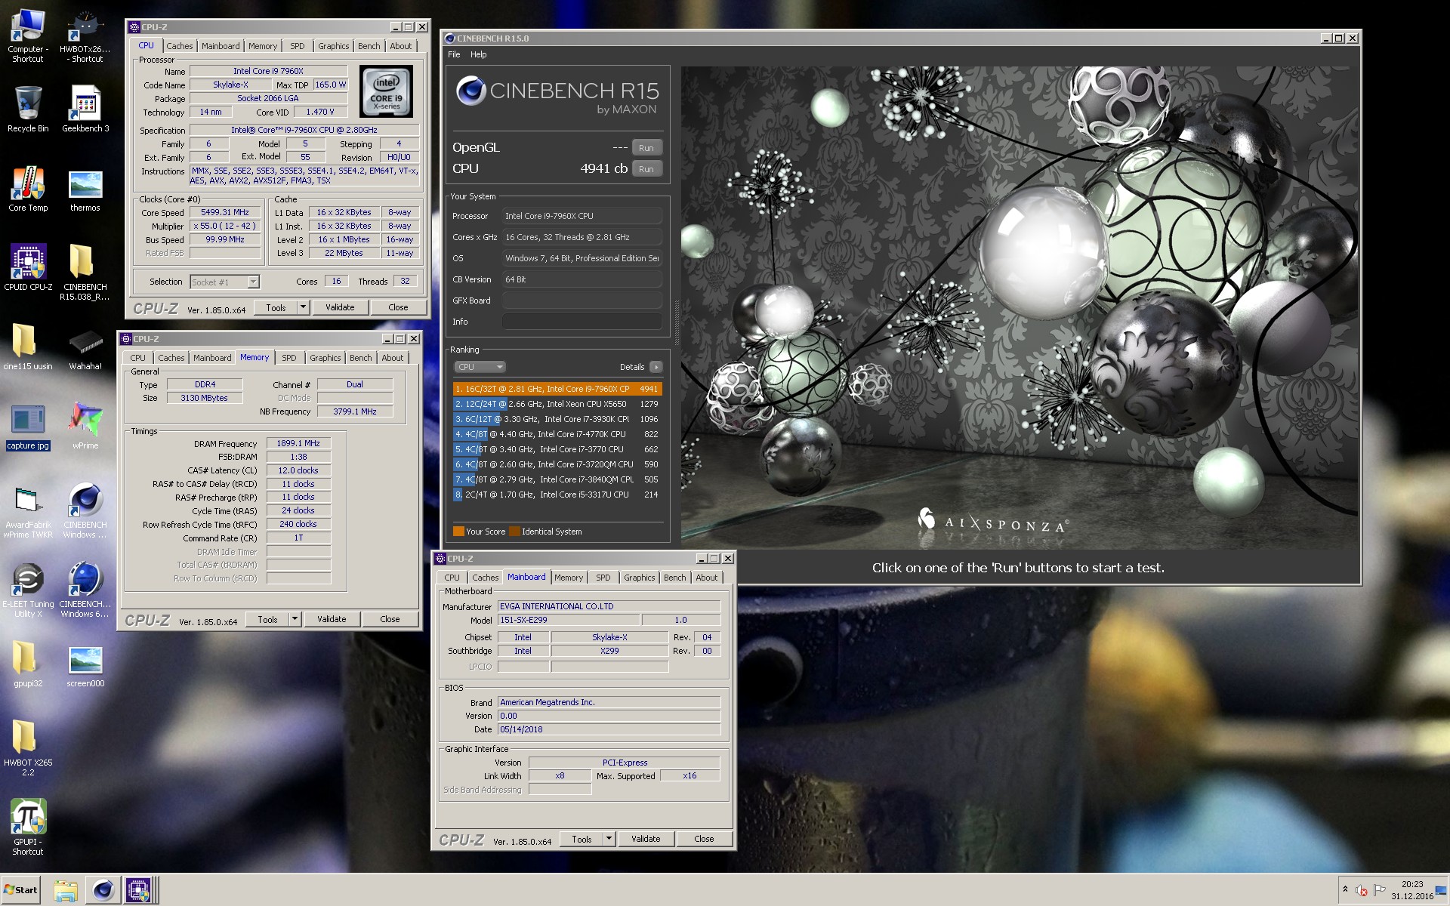The width and height of the screenshot is (1450, 906).
Task: Select the HWBOT X265 2.2 folder icon
Action: 28,747
